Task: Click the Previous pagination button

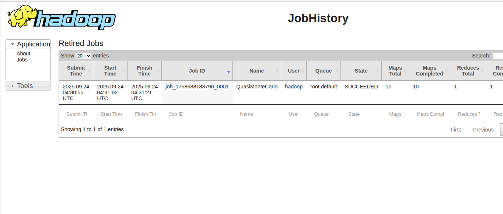Action: pos(483,130)
